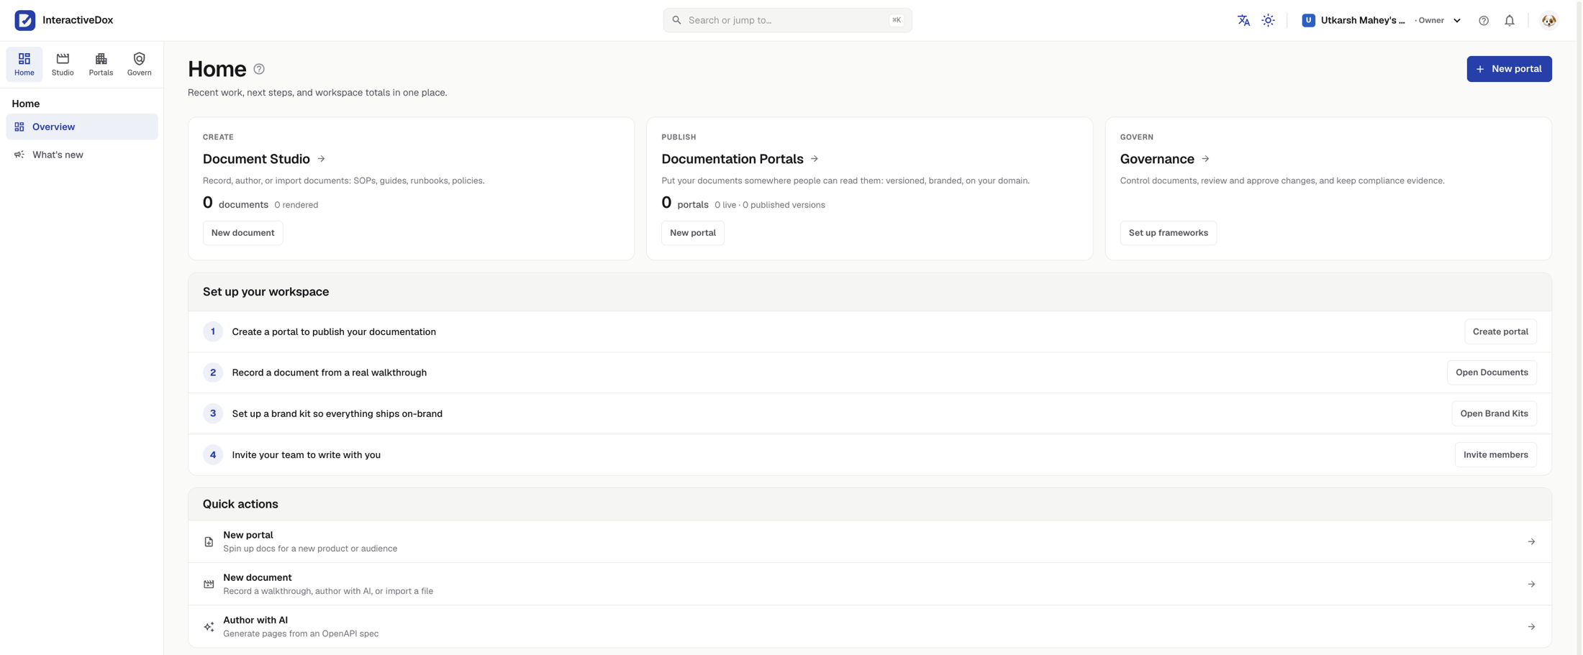Click the New document clapperboard icon
Image resolution: width=1583 pixels, height=655 pixels.
coord(209,584)
